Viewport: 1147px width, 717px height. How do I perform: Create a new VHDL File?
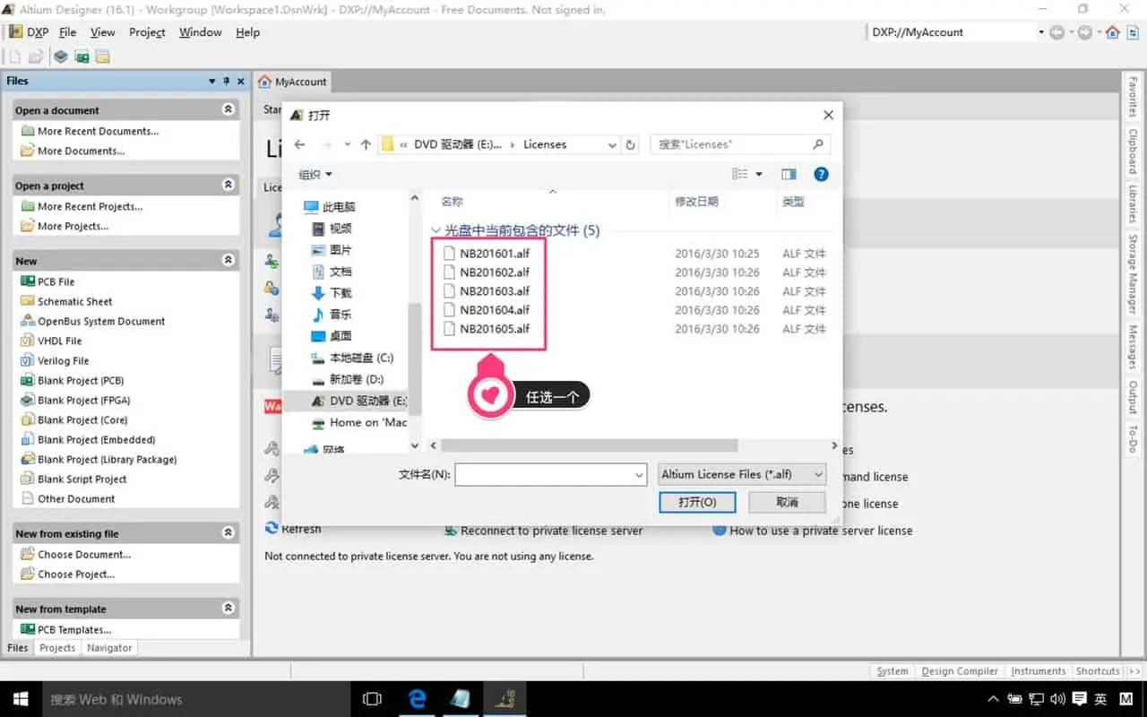[59, 341]
